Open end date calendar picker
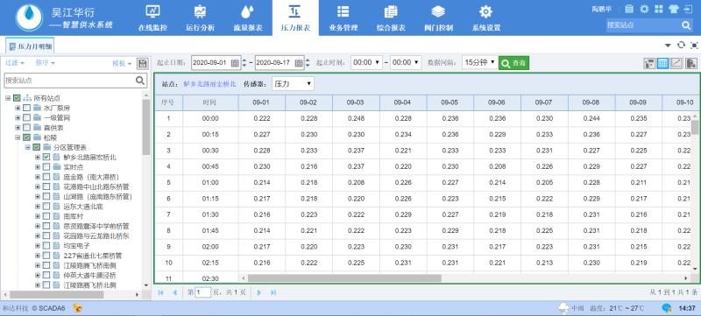Screen dimensions: 701x316 tap(299, 63)
